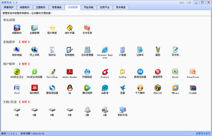
Task: Launch the QQ penguin icon
Action: (70, 88)
